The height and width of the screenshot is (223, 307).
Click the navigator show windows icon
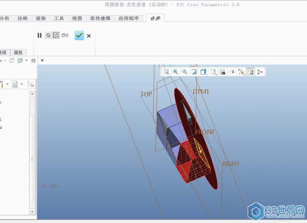pyautogui.click(x=20, y=60)
